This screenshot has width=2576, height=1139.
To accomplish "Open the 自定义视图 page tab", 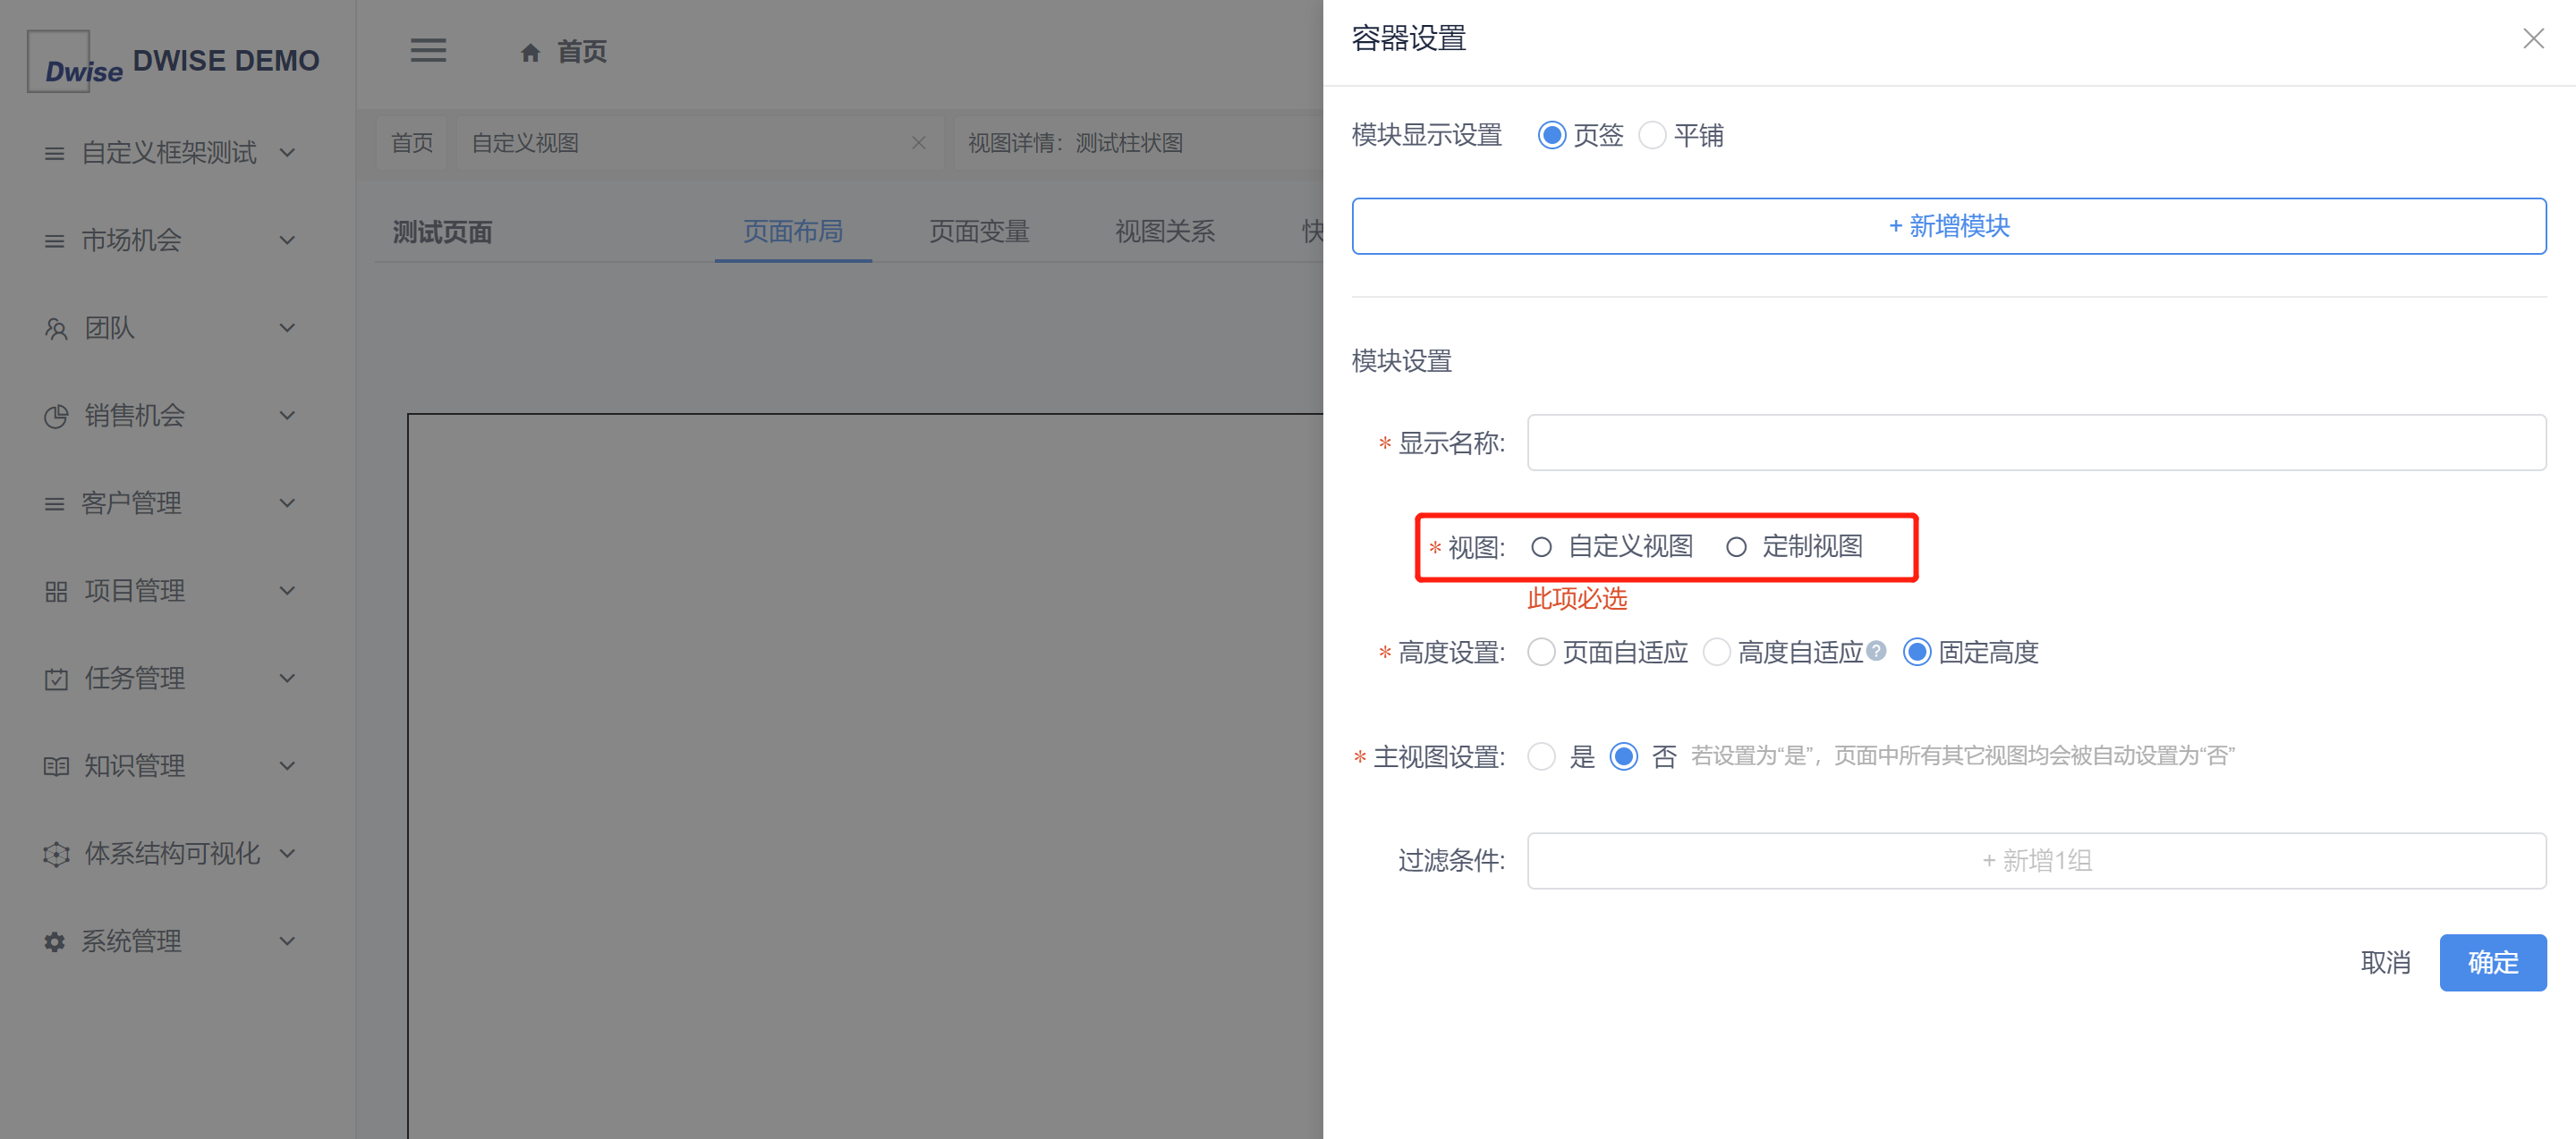I will pyautogui.click(x=700, y=143).
